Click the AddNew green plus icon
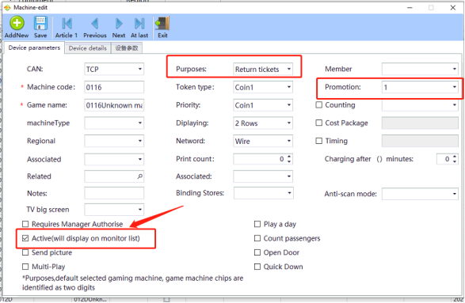The height and width of the screenshot is (303, 465). [x=17, y=23]
